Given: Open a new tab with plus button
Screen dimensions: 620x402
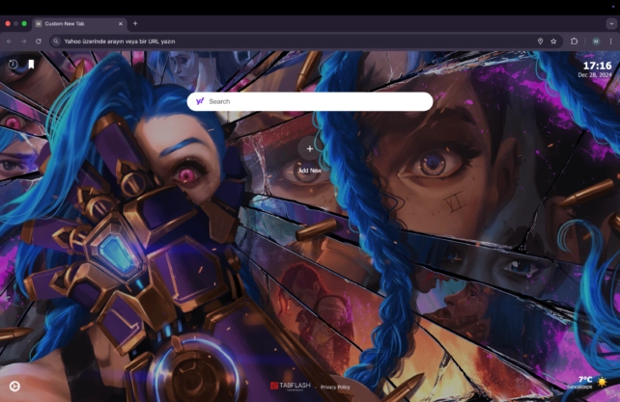Looking at the screenshot, I should point(135,24).
